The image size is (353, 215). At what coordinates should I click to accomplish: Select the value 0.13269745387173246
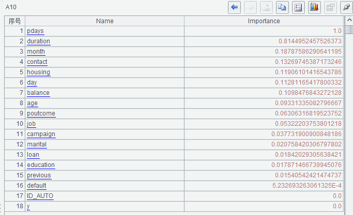(308, 62)
